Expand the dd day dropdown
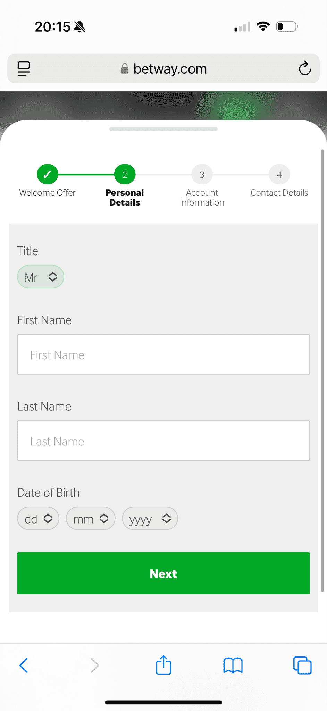This screenshot has width=327, height=711. pyautogui.click(x=38, y=518)
